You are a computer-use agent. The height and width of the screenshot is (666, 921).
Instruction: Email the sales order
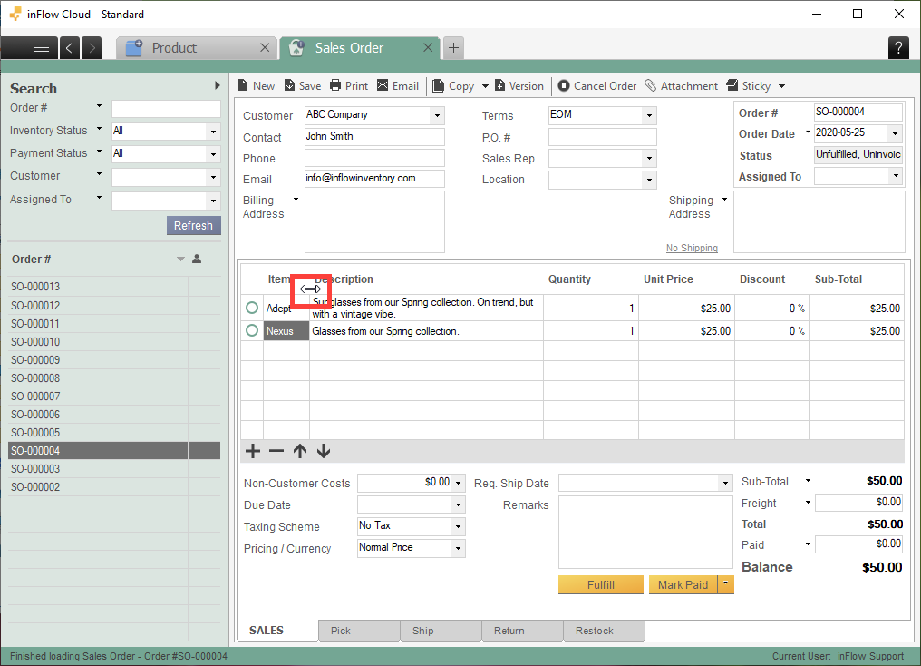click(x=398, y=86)
